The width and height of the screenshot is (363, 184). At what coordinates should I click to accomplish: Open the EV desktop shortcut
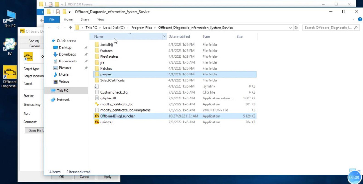10,46
